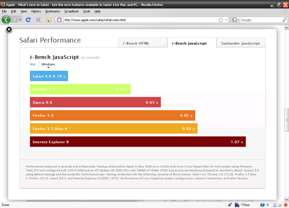Click the Firebug bug icon in status bar
The image size is (289, 208).
tap(230, 205)
